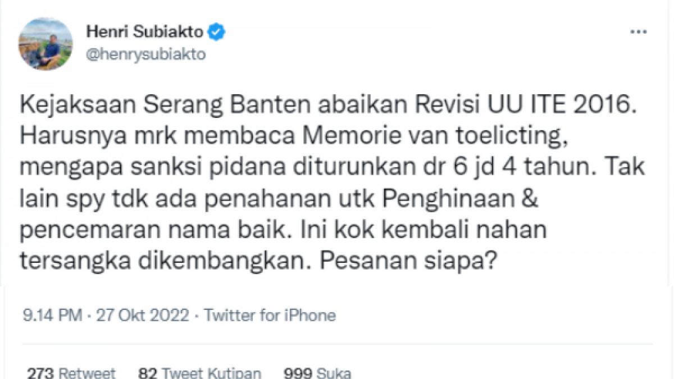View the 999 Suka likes list

[x=317, y=373]
